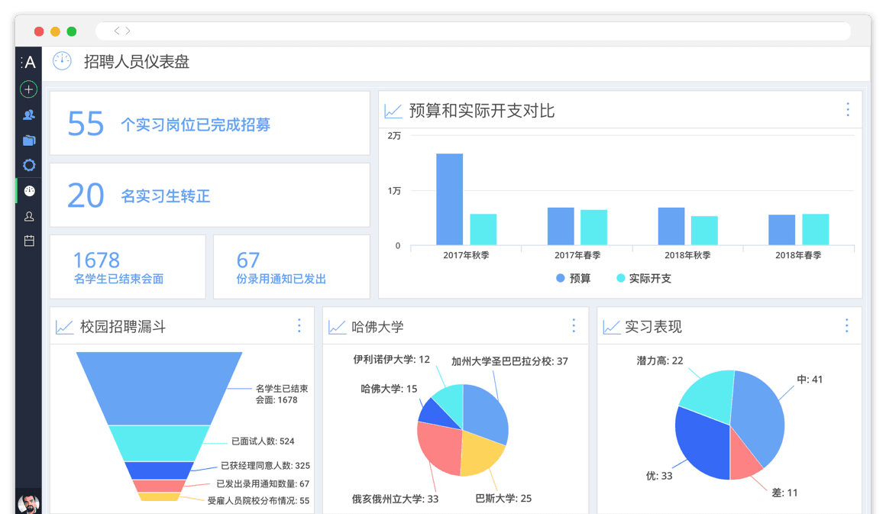Open the contacts people icon in sidebar
The width and height of the screenshot is (886, 514).
[x=29, y=115]
